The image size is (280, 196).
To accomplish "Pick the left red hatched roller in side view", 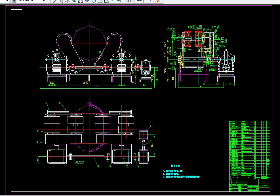I will point(188,39).
